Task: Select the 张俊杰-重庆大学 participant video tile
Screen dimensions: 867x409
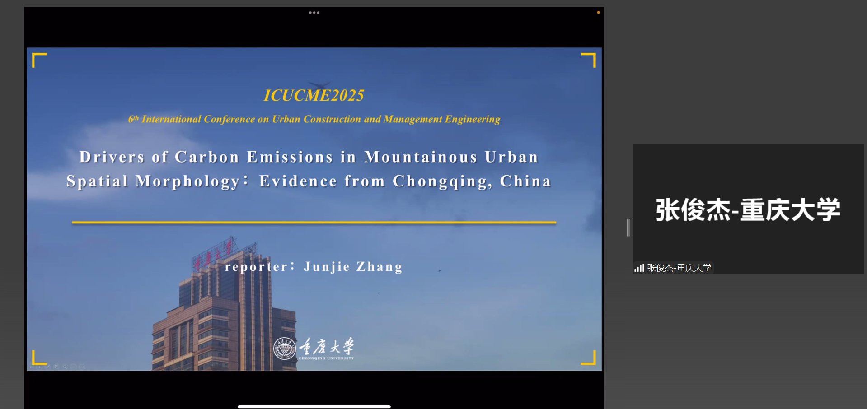Action: [x=748, y=209]
